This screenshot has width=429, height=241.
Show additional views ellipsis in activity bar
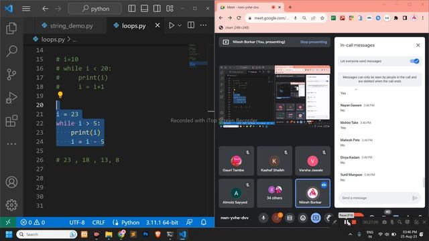11,144
